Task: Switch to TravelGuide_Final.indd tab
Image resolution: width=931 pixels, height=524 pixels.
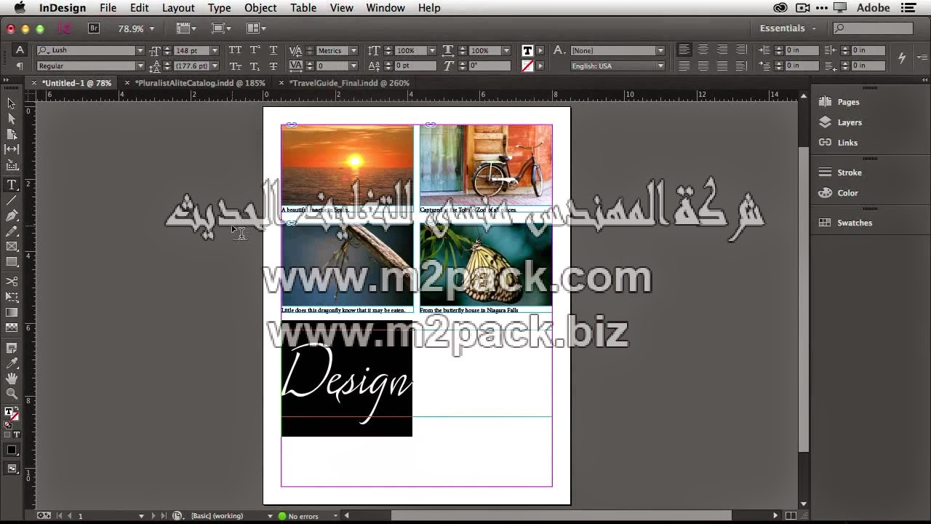Action: click(349, 83)
